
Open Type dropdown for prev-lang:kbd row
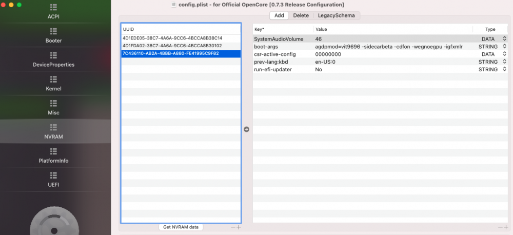pyautogui.click(x=504, y=62)
